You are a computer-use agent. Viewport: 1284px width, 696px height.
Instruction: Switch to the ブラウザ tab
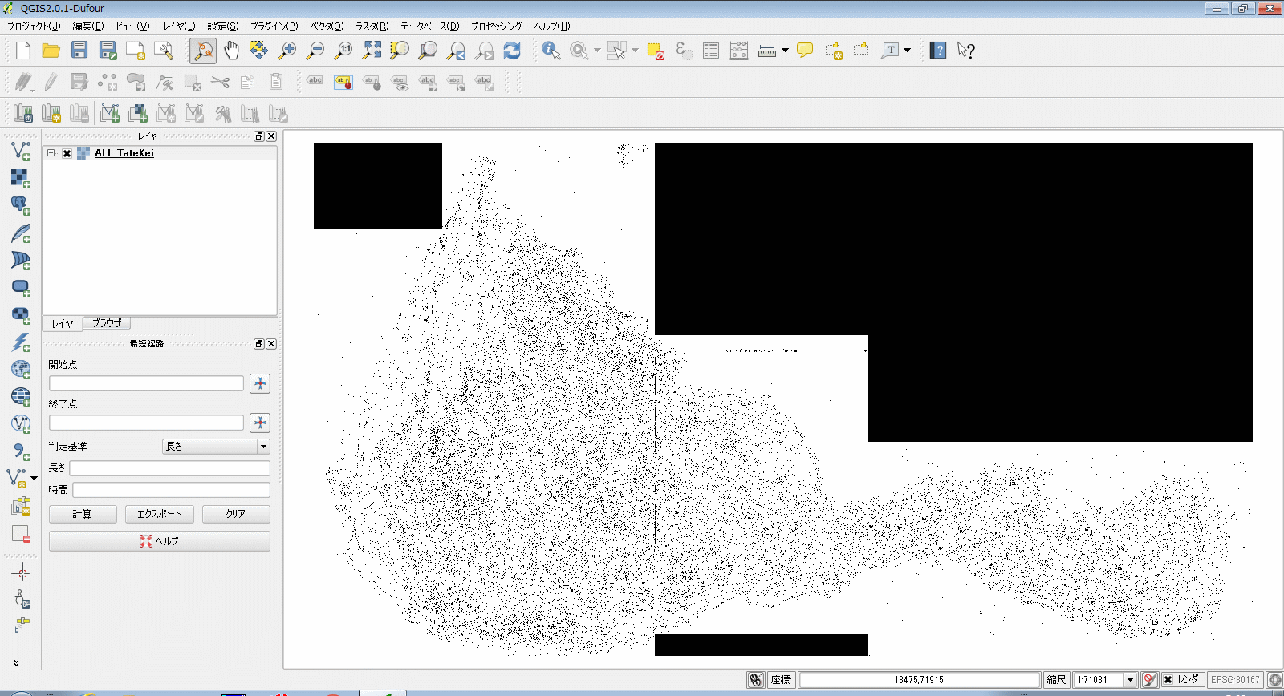pos(107,323)
